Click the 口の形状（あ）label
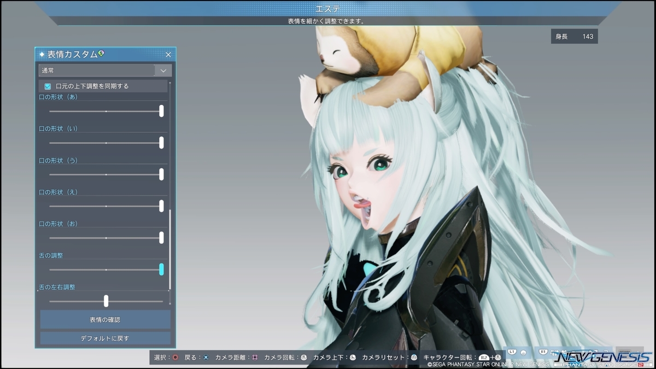 58,97
